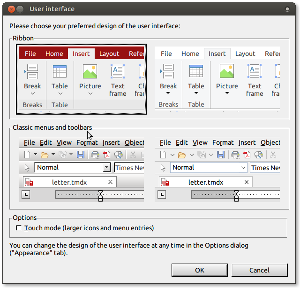
Task: Click Save floppy icon in left classic toolbar
Action: coord(81,155)
